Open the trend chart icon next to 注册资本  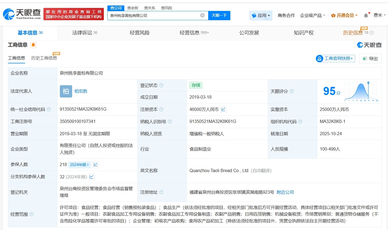coord(223,109)
